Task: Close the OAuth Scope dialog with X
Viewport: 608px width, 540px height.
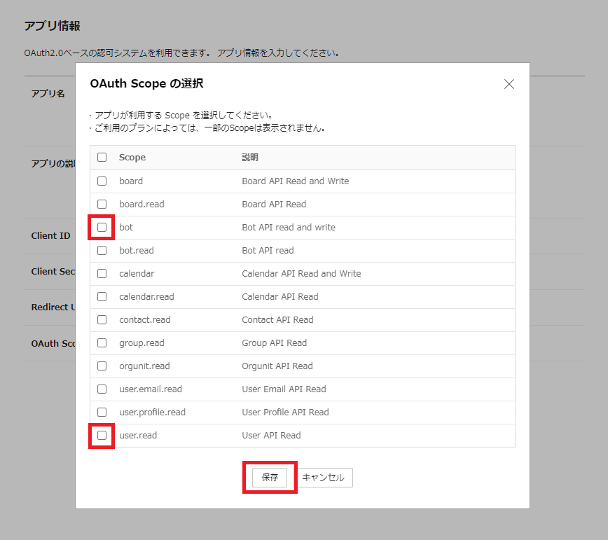Action: 509,84
